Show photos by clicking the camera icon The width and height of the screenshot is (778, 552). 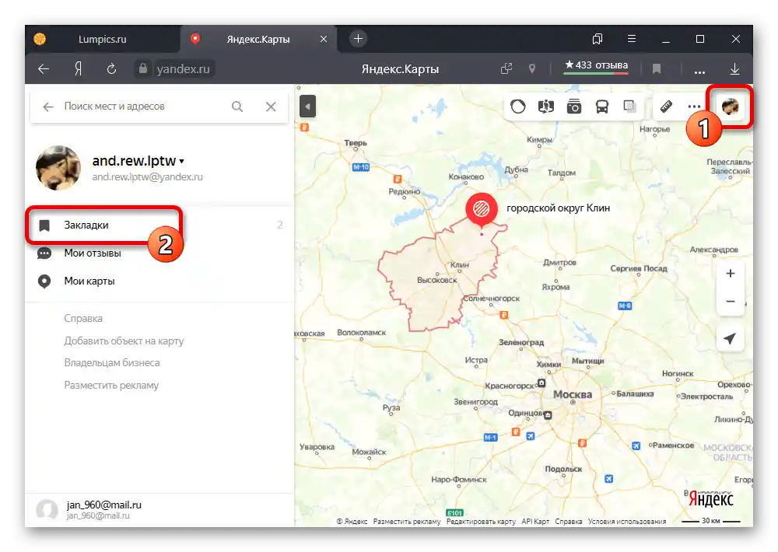tap(573, 107)
